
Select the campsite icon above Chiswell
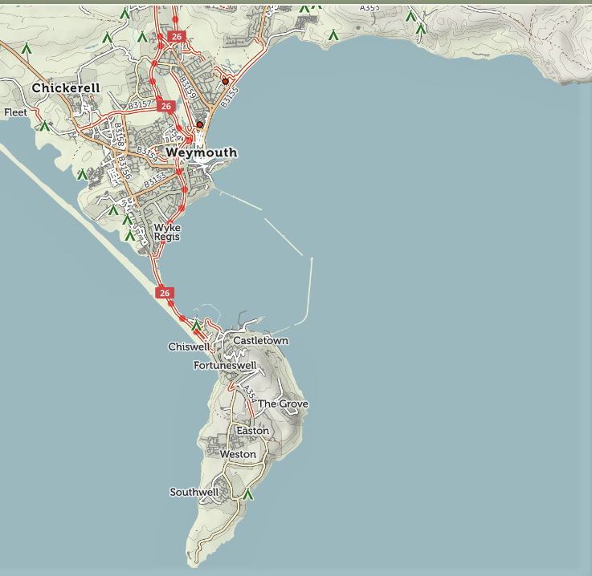[196, 326]
